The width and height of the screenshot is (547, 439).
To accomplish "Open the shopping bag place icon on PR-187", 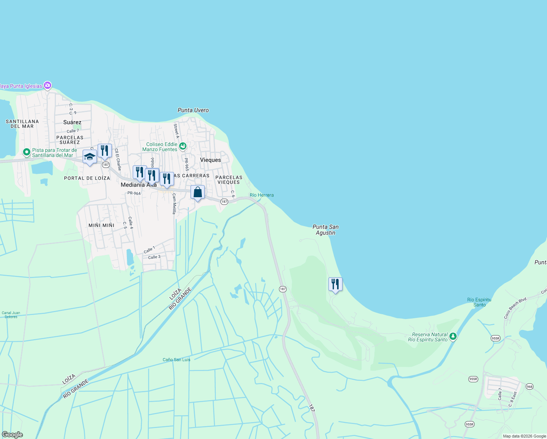I will tap(197, 192).
